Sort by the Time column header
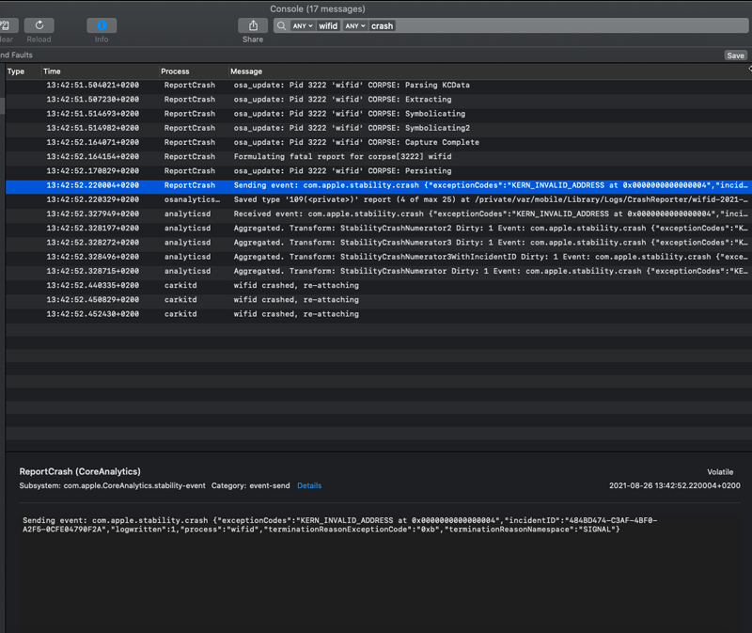This screenshot has height=633, width=752. point(53,71)
